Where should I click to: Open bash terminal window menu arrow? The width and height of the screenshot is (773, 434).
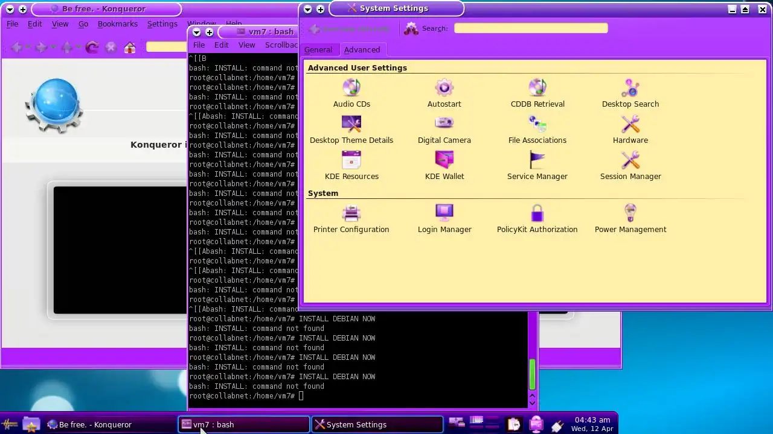[x=196, y=33]
